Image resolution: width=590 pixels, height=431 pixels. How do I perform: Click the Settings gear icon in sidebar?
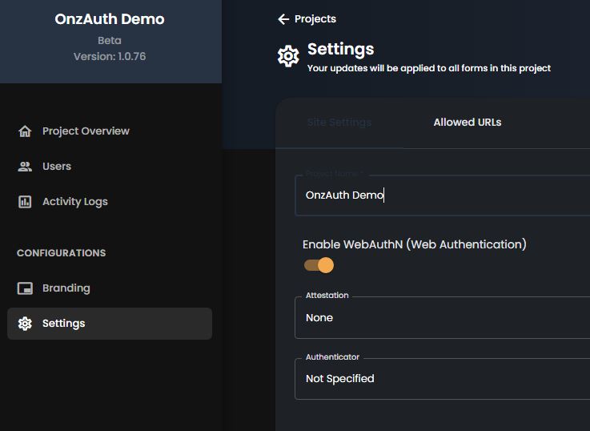25,324
